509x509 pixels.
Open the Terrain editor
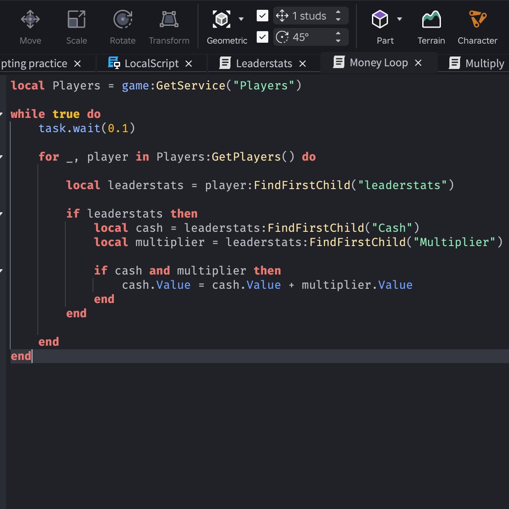point(431,27)
